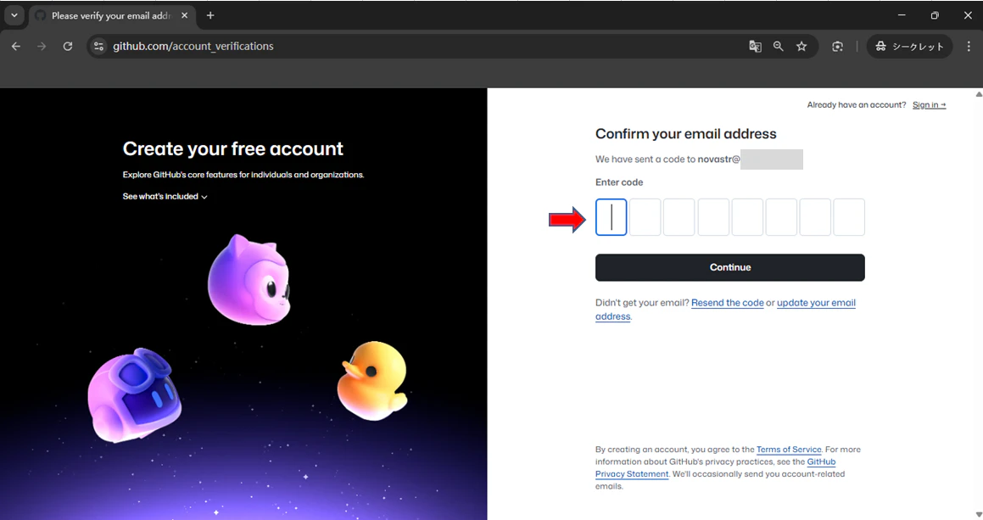The image size is (983, 520).
Task: Expand 'See what's included' section
Action: pos(165,196)
